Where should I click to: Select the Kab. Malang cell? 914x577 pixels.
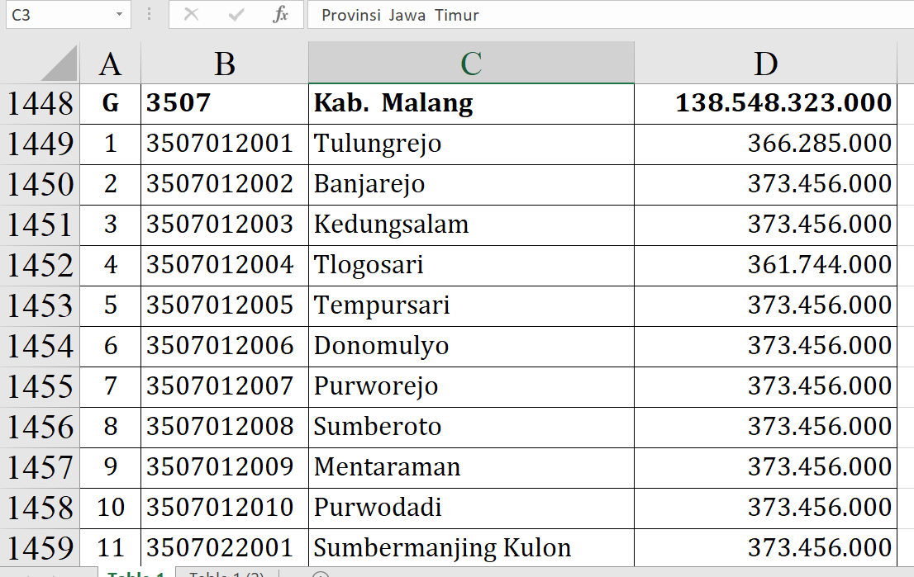[471, 103]
